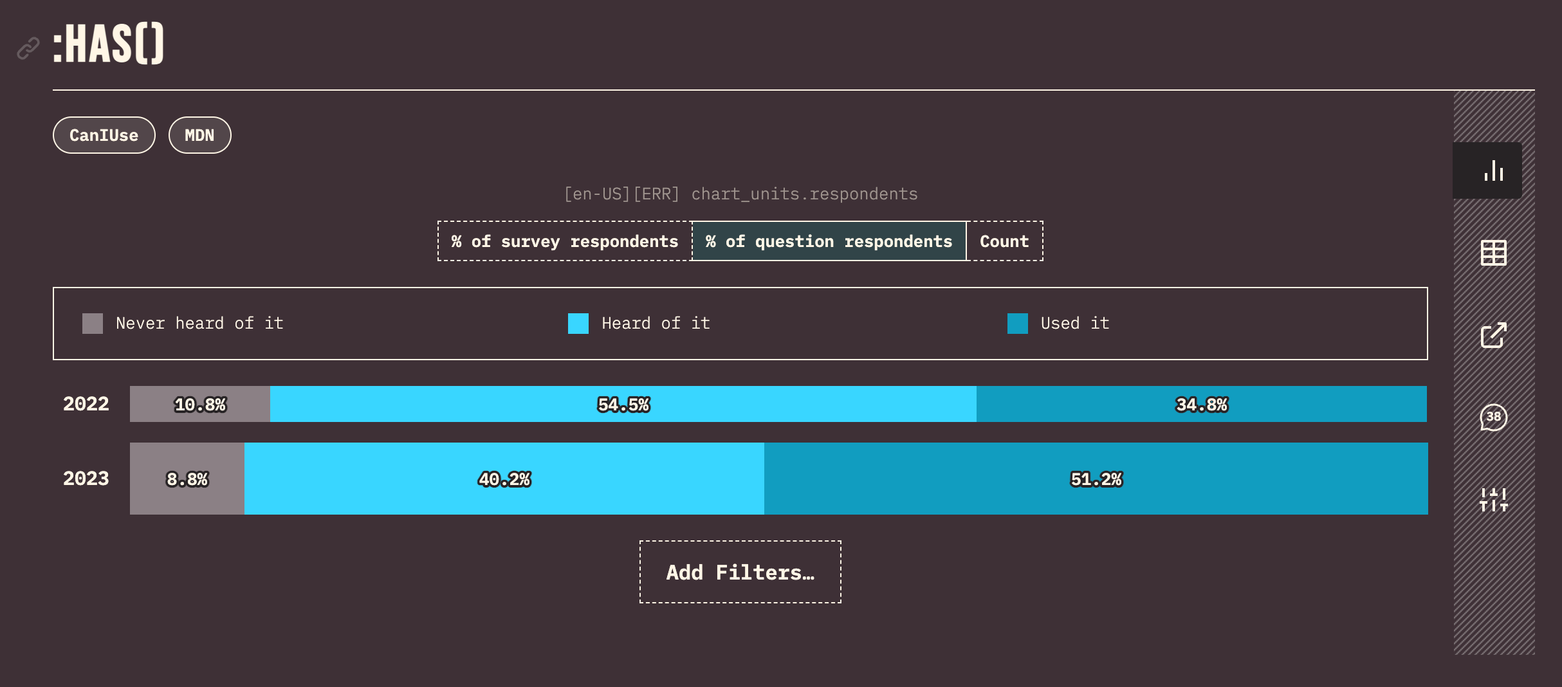Viewport: 1562px width, 687px height.
Task: Switch units to "Count"
Action: 1005,241
